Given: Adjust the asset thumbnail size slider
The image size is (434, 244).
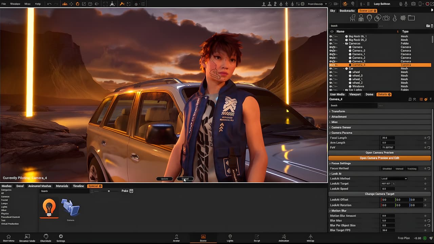Looking at the screenshot, I should 108,191.
